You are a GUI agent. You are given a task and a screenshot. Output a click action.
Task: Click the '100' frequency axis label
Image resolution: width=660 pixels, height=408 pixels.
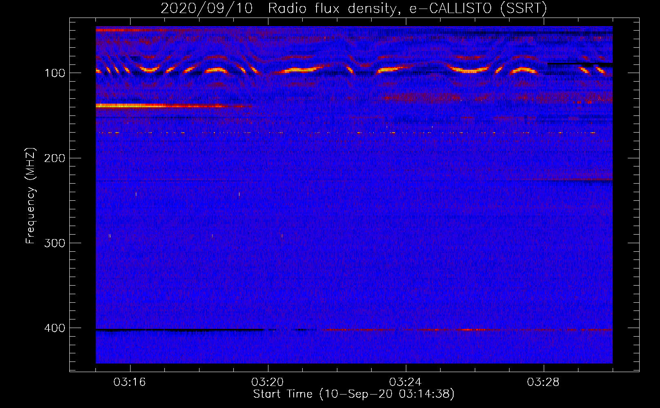click(x=55, y=73)
